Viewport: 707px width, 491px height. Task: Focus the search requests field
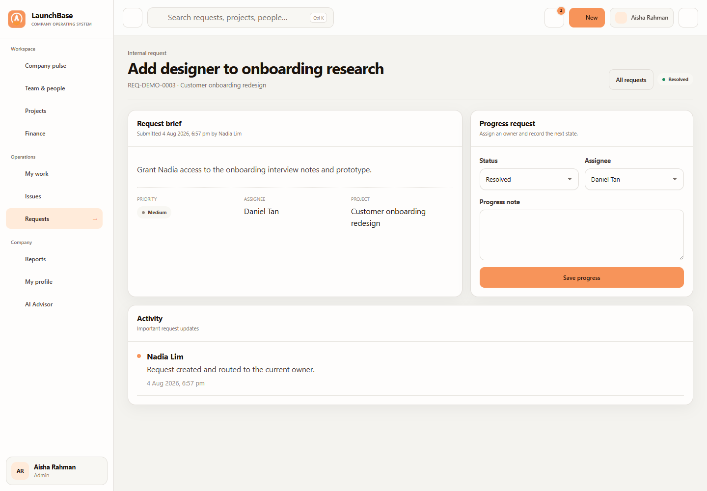[241, 18]
